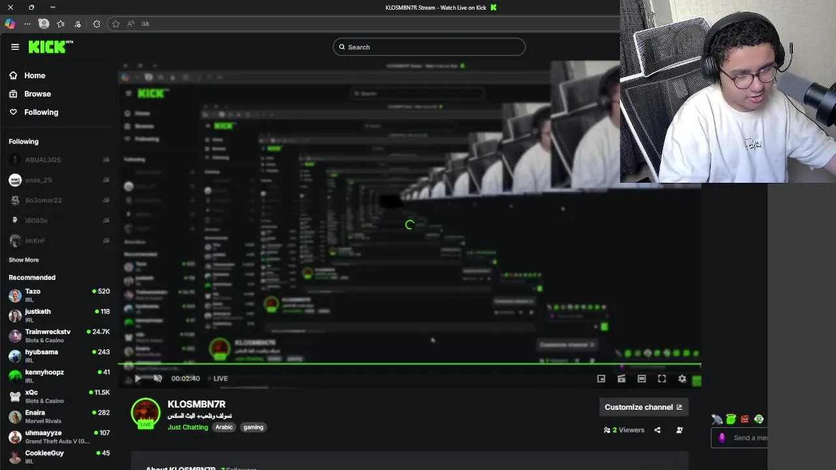
Task: Play the stream with the play button
Action: pyautogui.click(x=138, y=379)
